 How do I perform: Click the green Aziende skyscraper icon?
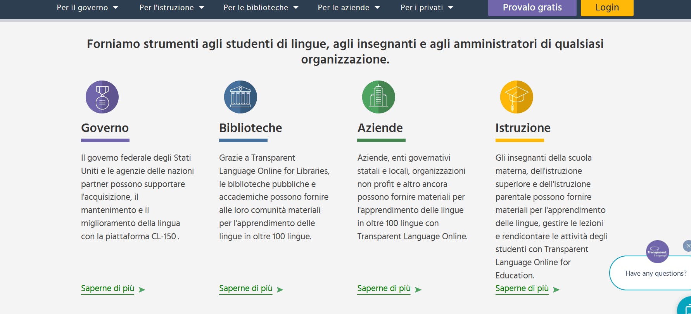click(x=378, y=97)
